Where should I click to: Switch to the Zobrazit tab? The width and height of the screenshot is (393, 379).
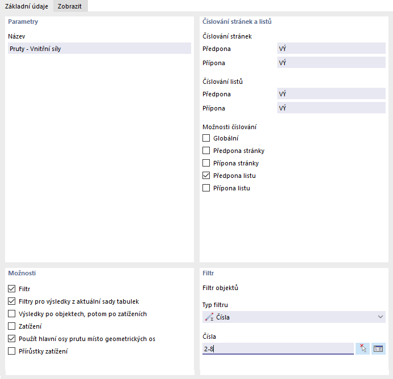(70, 6)
